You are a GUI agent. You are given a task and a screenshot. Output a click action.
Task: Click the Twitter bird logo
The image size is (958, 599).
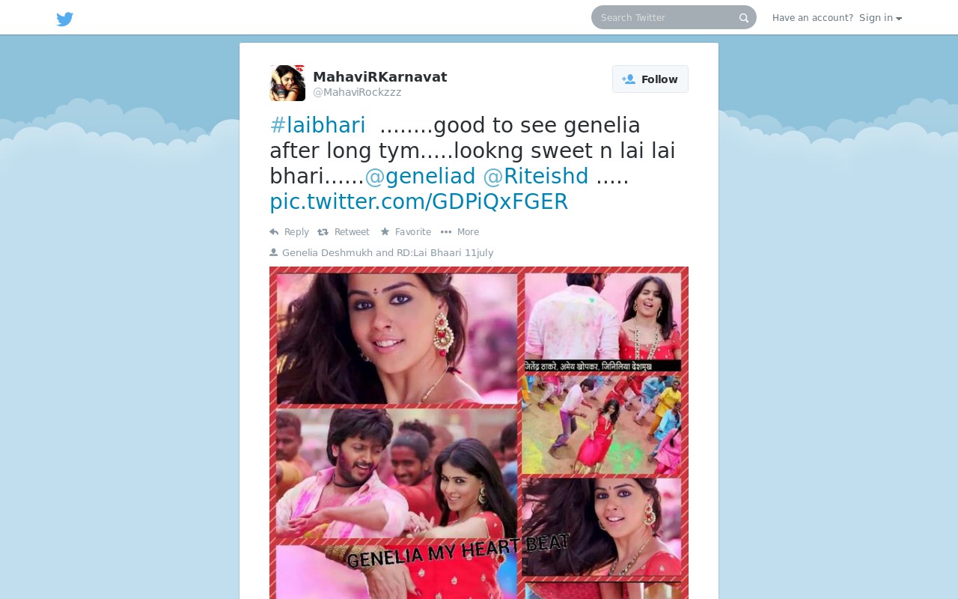point(65,19)
